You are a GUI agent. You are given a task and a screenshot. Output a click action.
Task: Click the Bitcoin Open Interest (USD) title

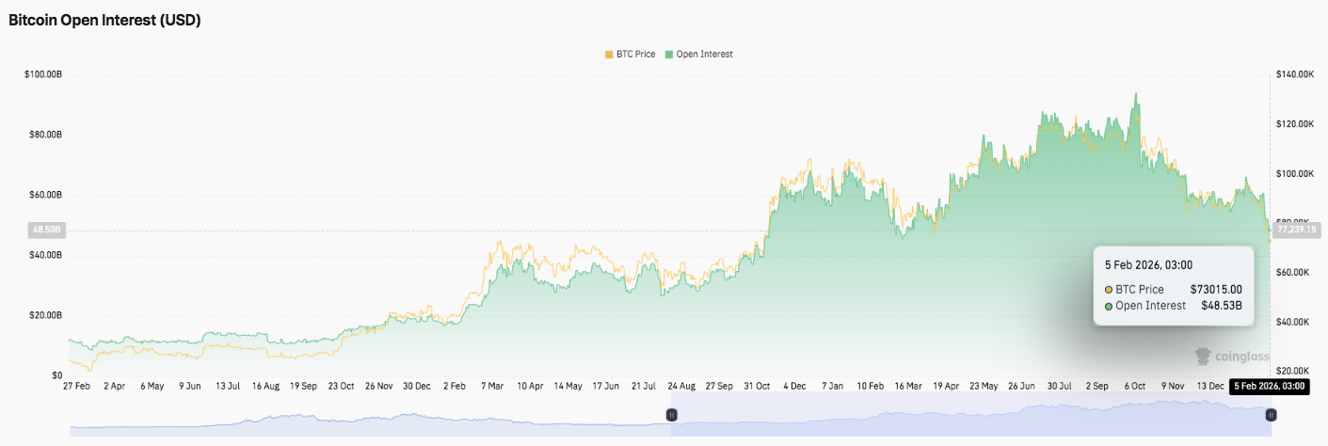point(104,20)
